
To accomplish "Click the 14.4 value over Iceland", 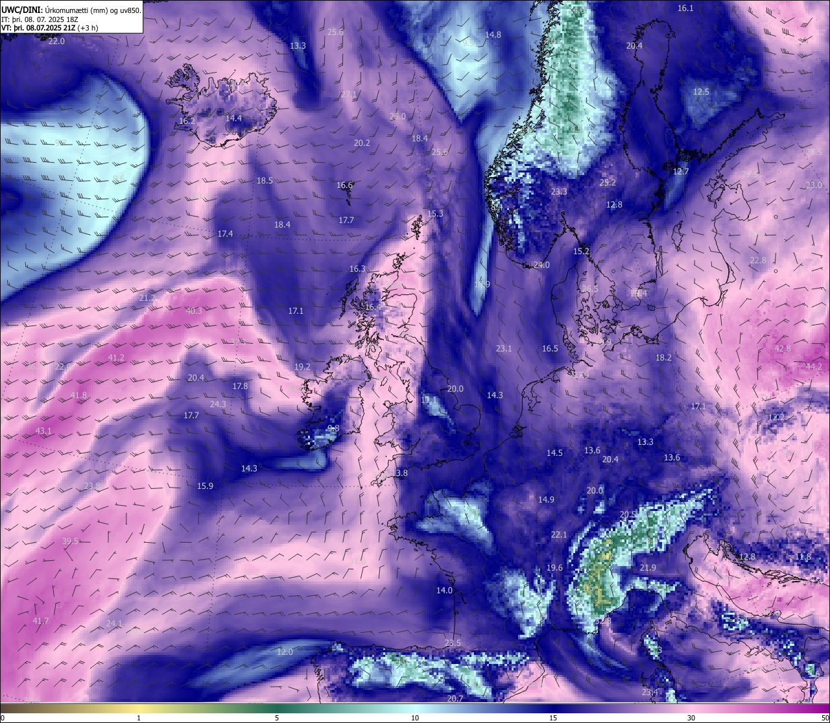I will pyautogui.click(x=233, y=118).
